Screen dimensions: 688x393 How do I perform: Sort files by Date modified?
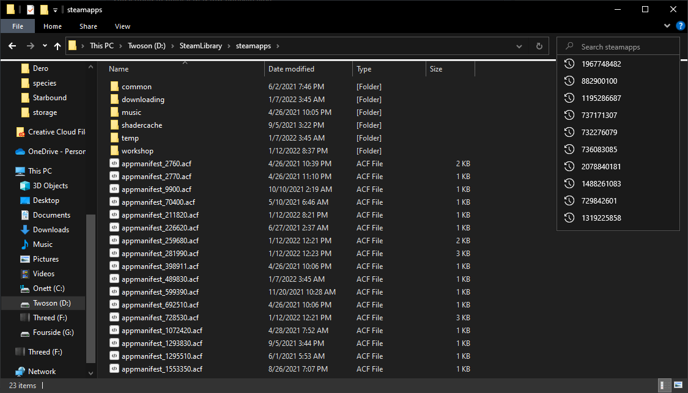291,69
